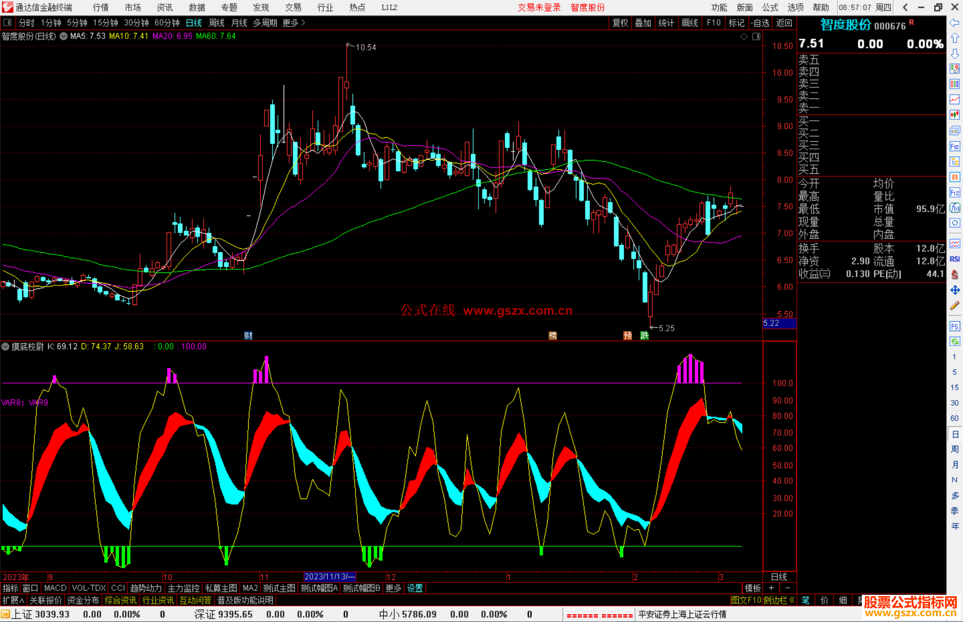Select the 周线 weekly period
Image resolution: width=963 pixels, height=622 pixels.
217,23
